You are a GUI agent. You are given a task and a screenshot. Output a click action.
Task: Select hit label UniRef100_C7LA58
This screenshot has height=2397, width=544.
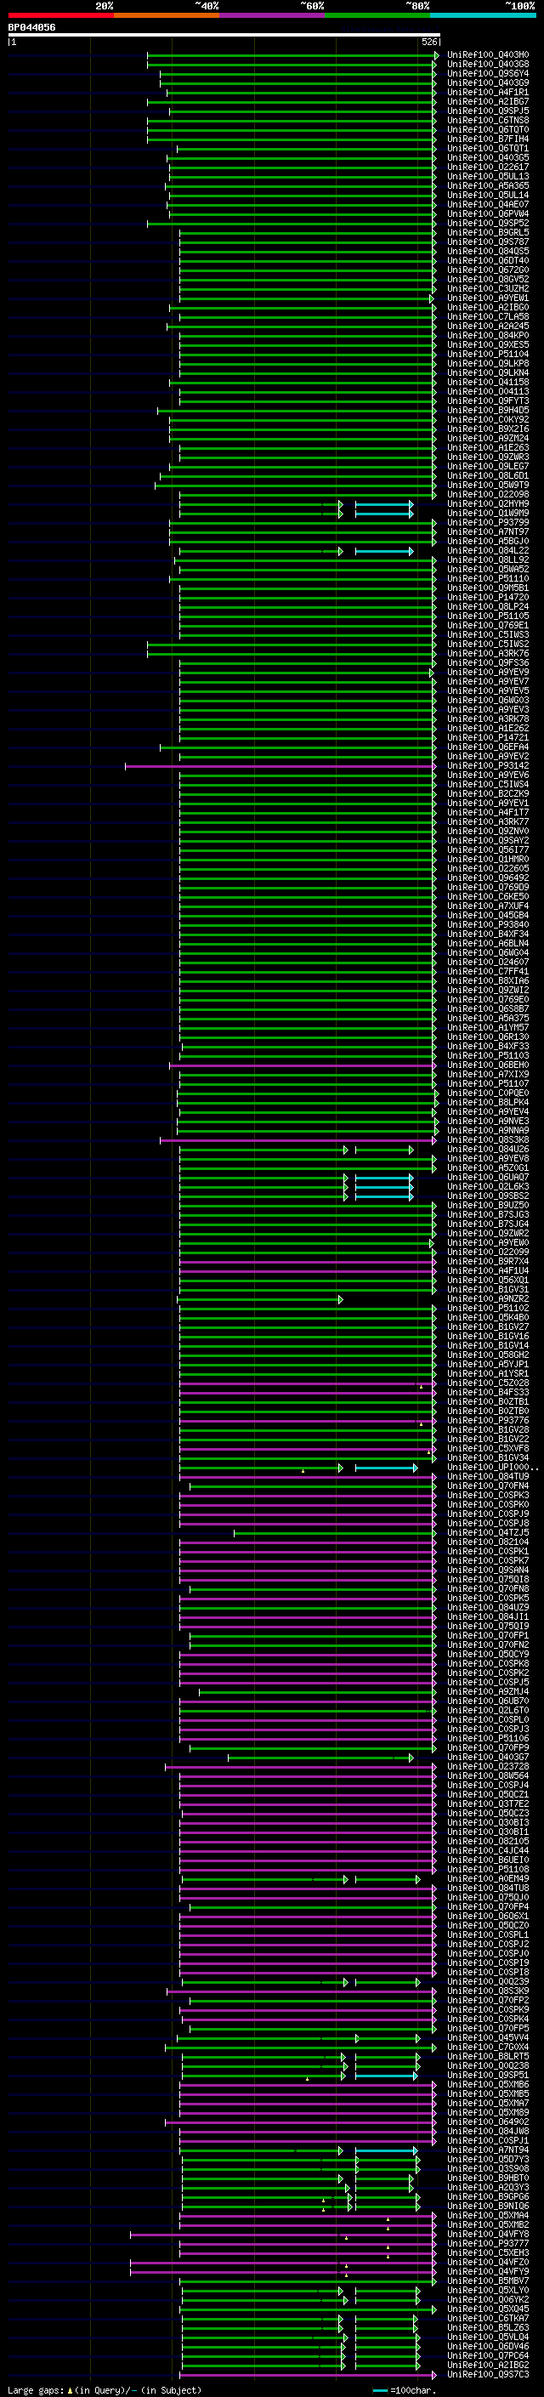coord(488,316)
